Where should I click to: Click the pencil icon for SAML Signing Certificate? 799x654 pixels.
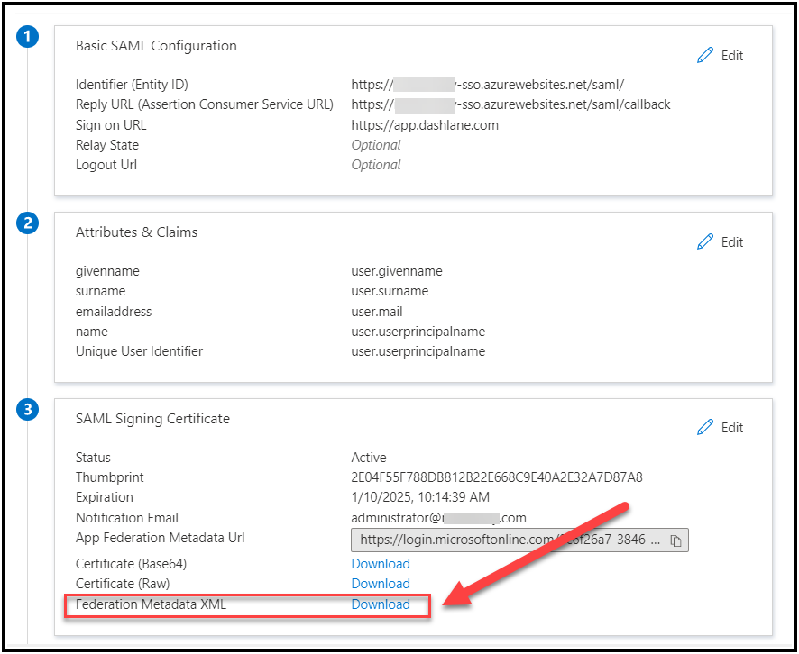(705, 428)
